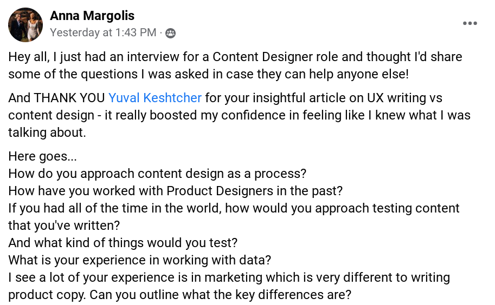This screenshot has width=495, height=305.
Task: Open the post options three-dot menu
Action: (x=470, y=23)
